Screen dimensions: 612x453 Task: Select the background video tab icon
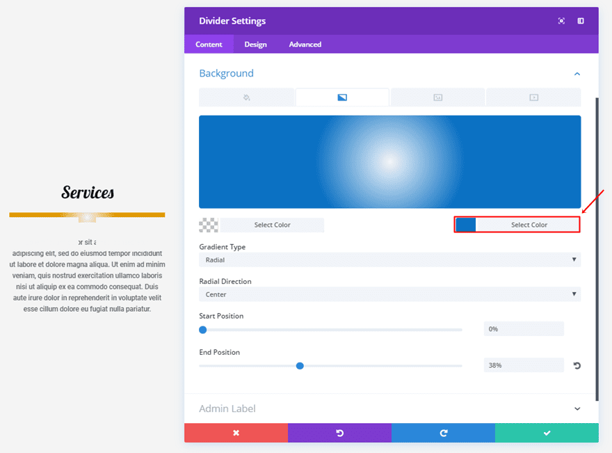[x=533, y=97]
